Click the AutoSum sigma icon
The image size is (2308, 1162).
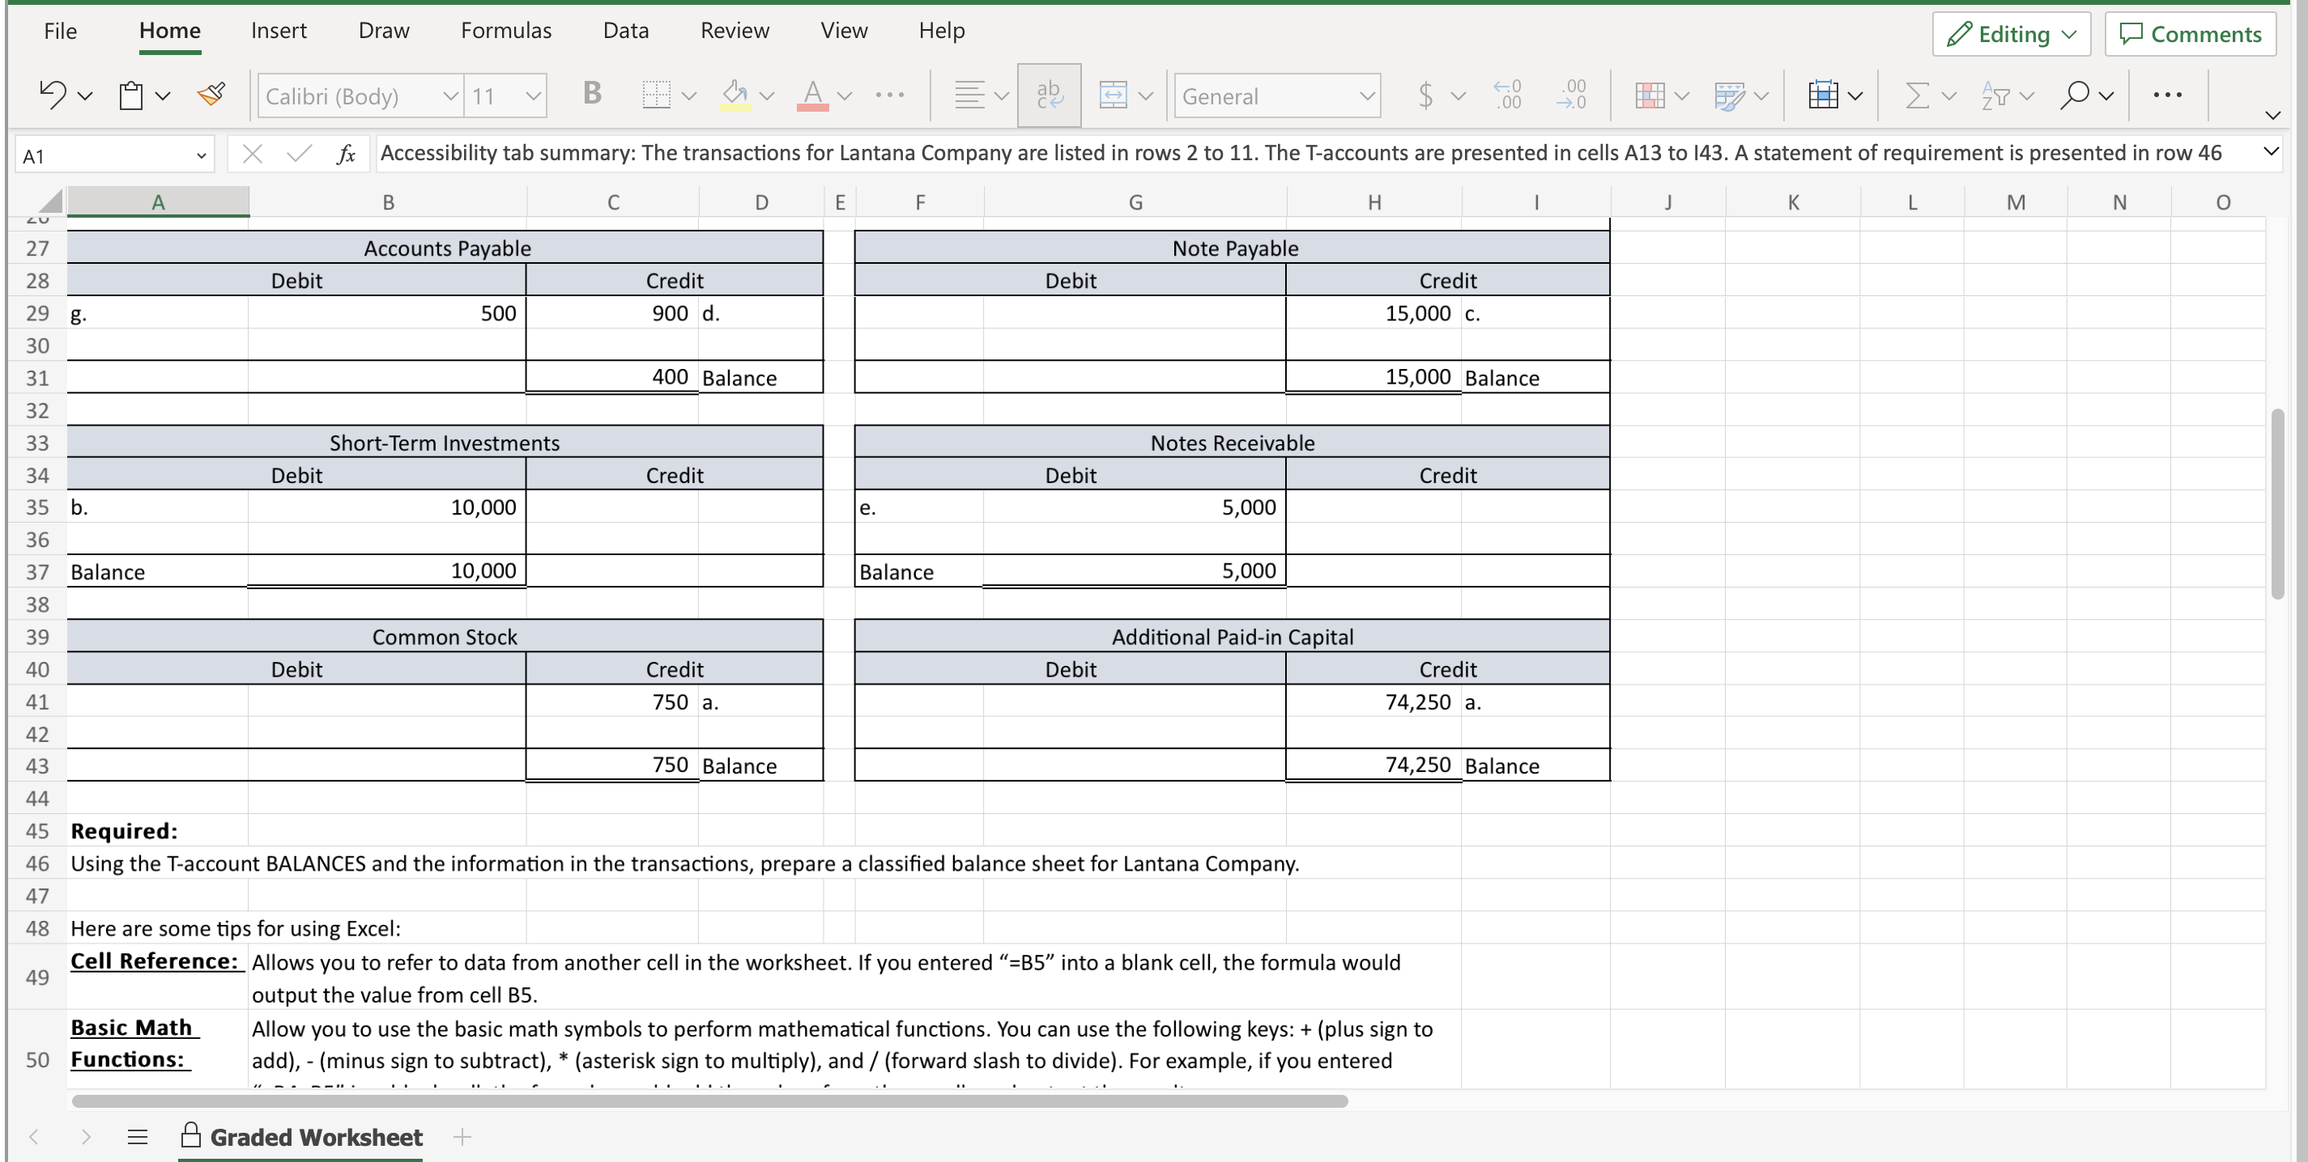point(1917,95)
